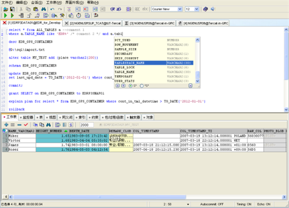Click the COL_TIMESTAMP_TZ column header
Viewport: 289px width, 208px height.
click(x=213, y=131)
